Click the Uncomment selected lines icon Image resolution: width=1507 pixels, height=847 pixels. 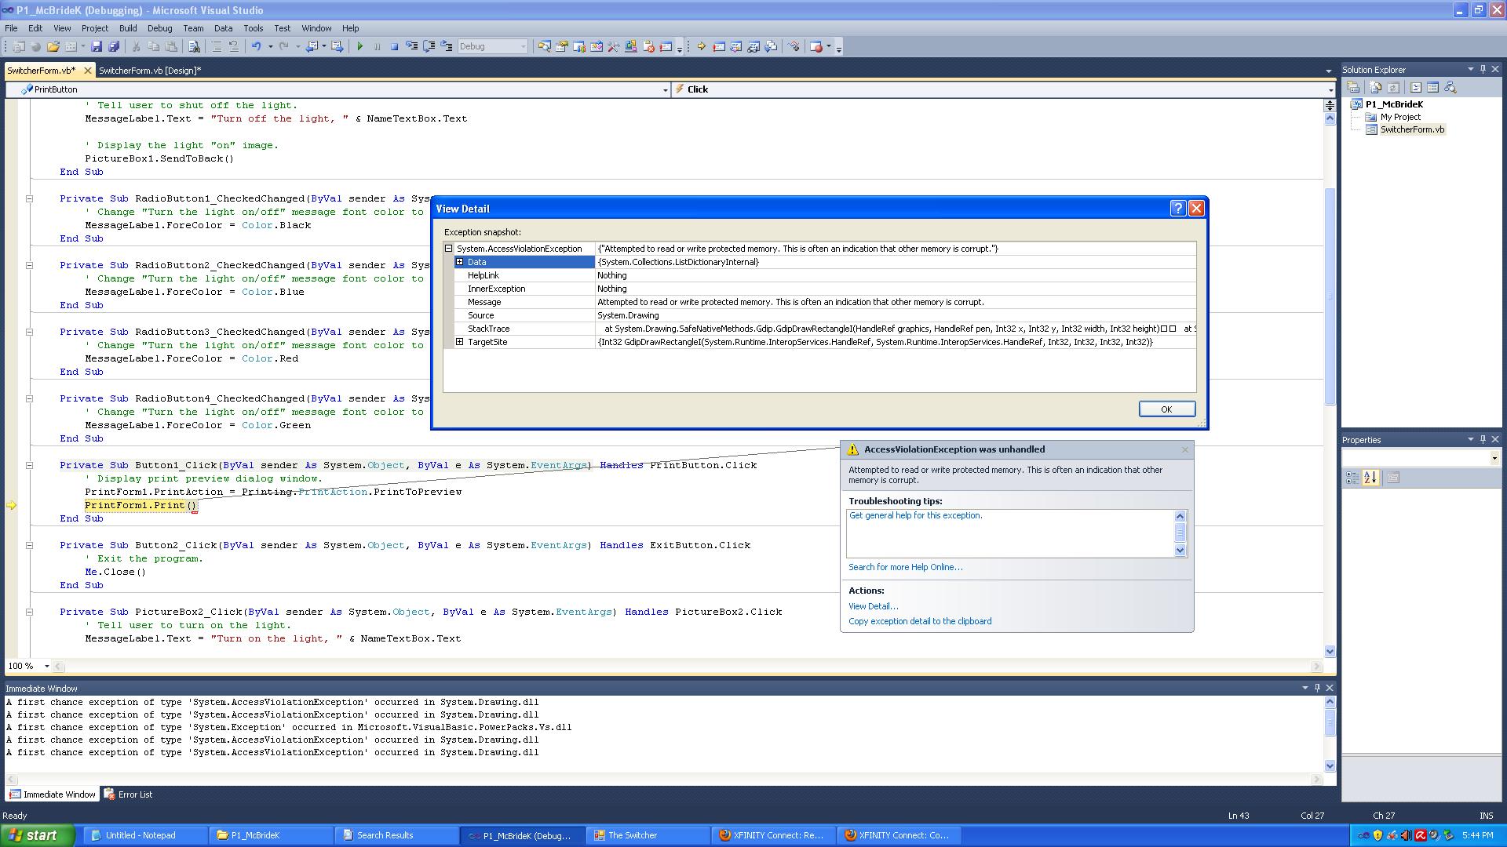point(234,46)
